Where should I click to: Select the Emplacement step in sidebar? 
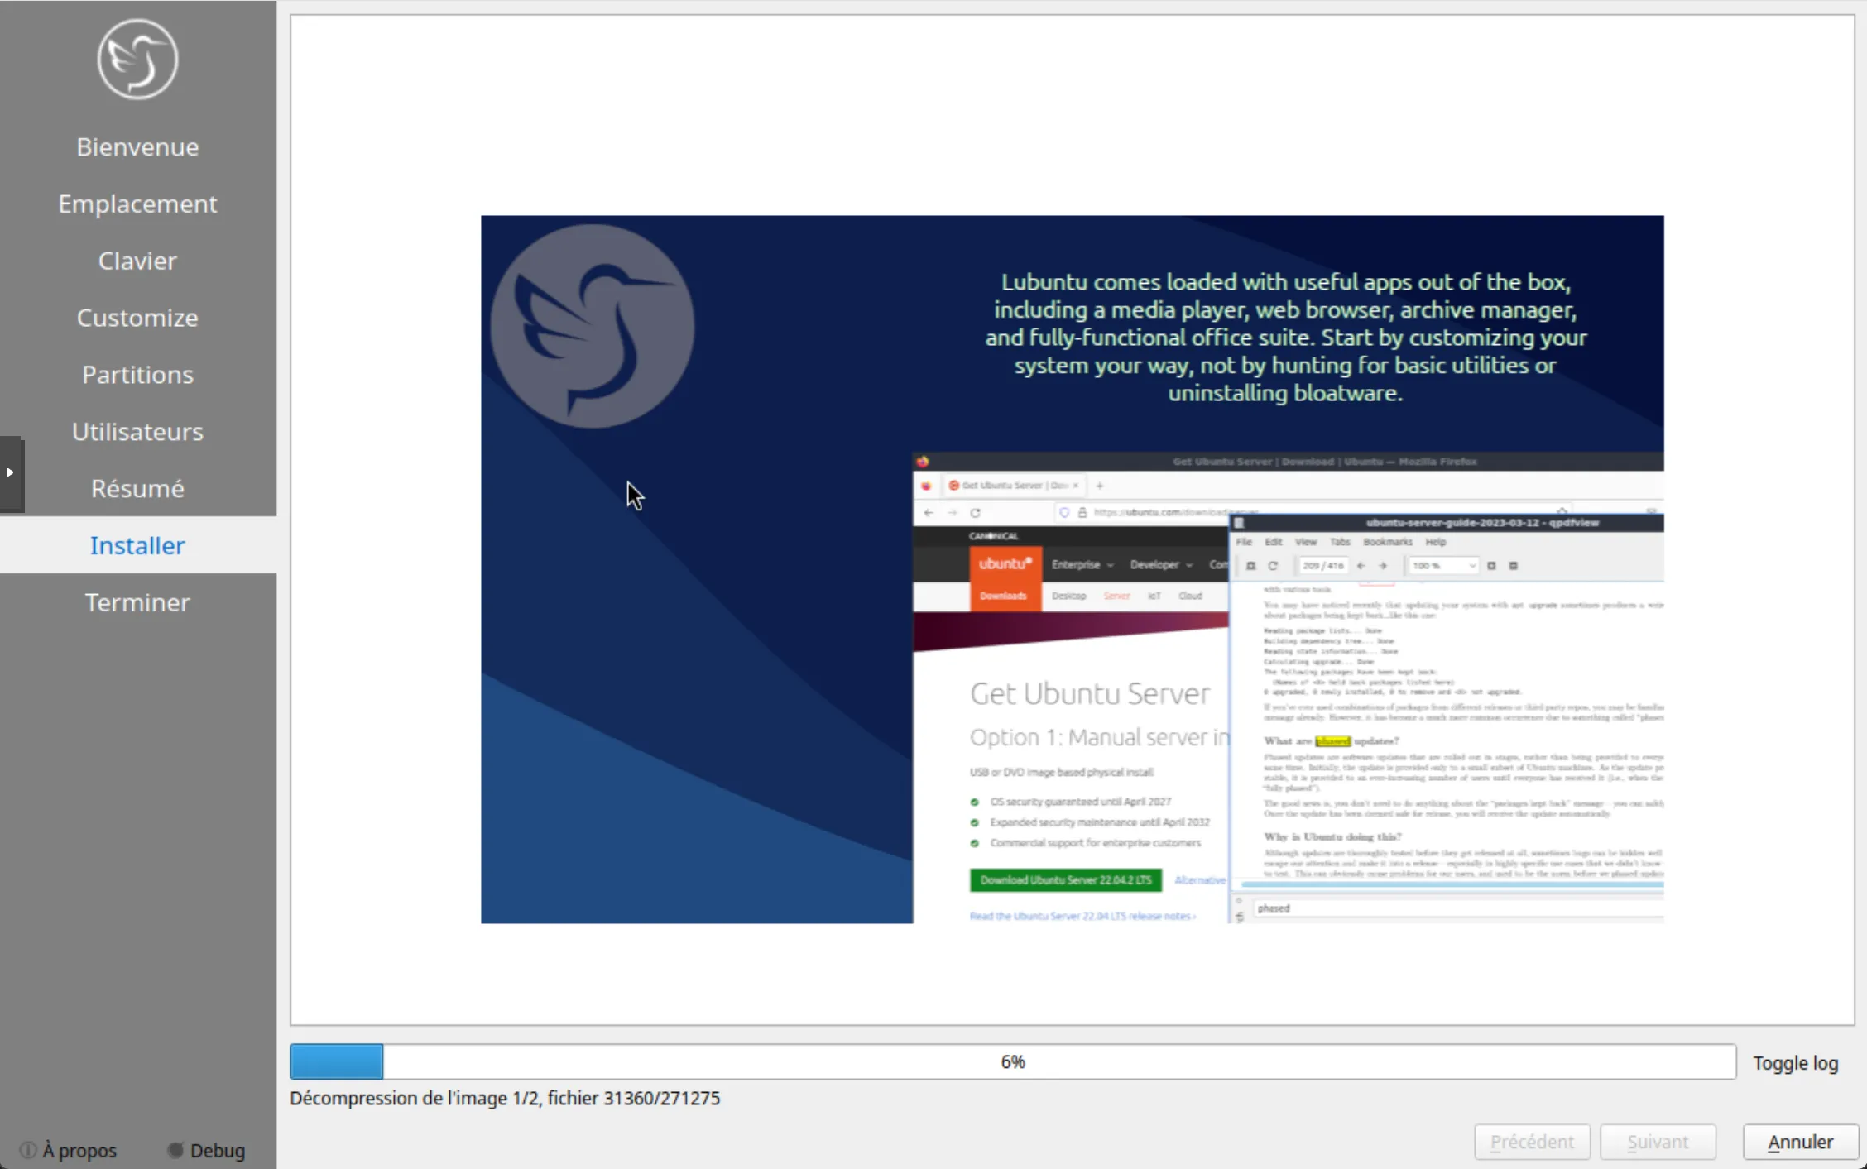point(137,204)
